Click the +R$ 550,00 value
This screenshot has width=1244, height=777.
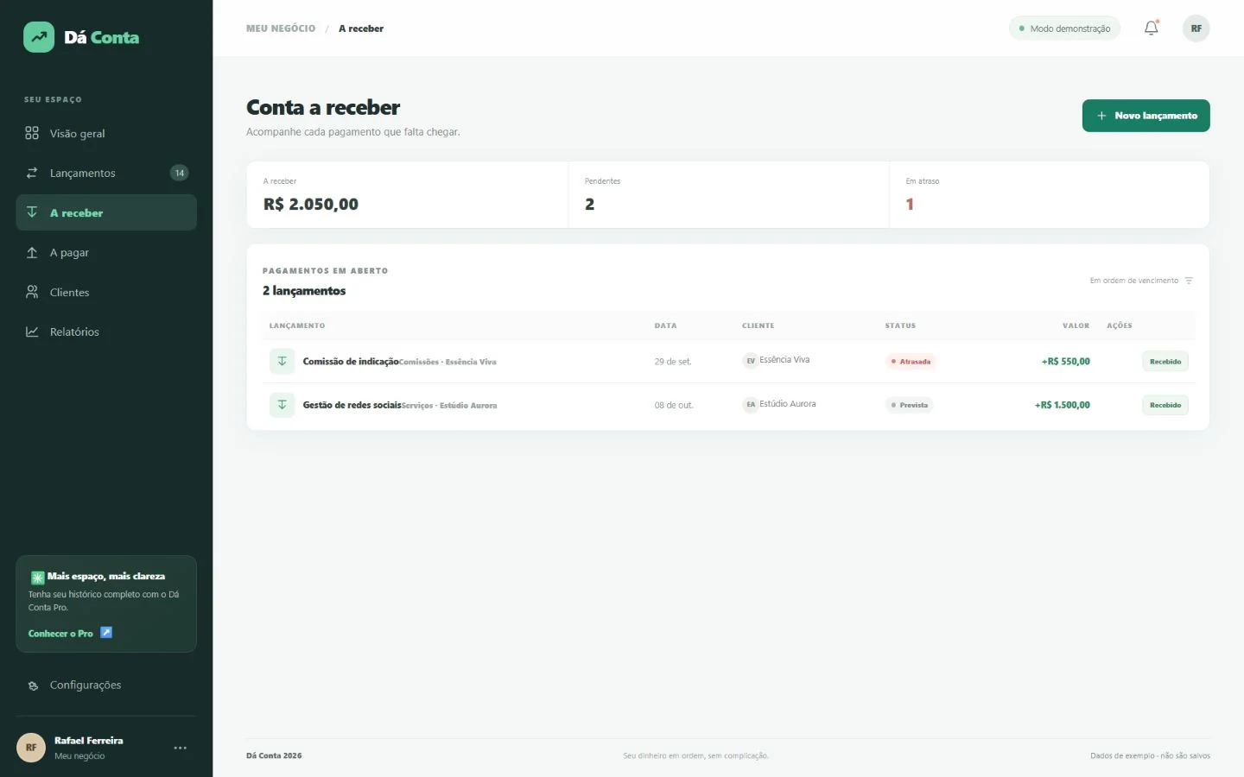(1065, 362)
